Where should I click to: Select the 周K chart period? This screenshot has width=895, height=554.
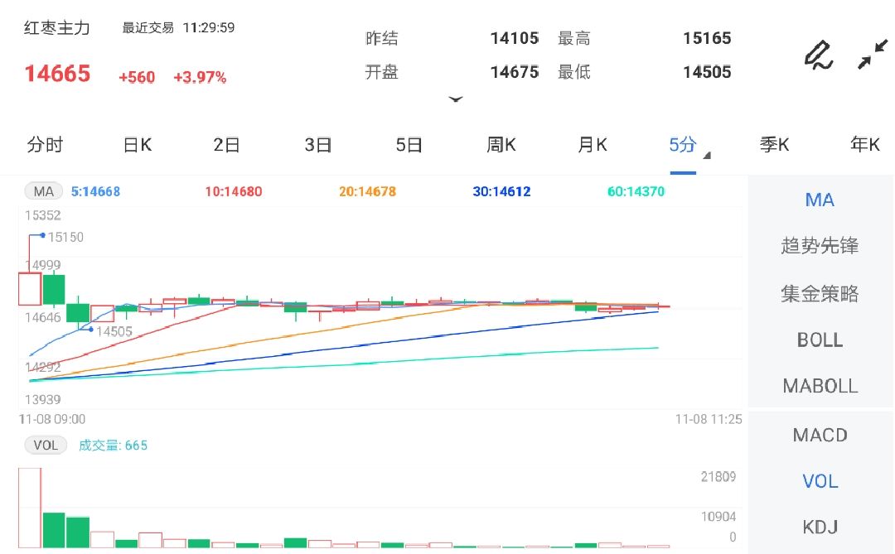501,146
